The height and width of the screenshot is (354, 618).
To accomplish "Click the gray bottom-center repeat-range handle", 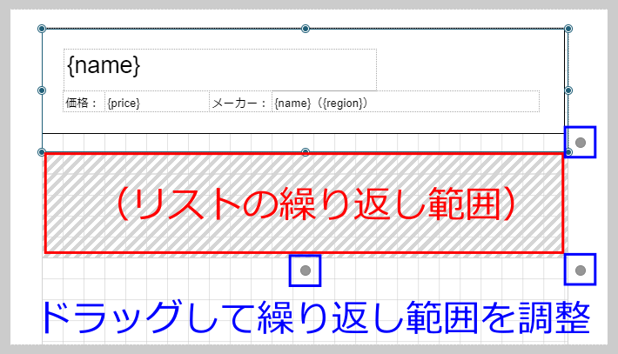I will [x=306, y=271].
